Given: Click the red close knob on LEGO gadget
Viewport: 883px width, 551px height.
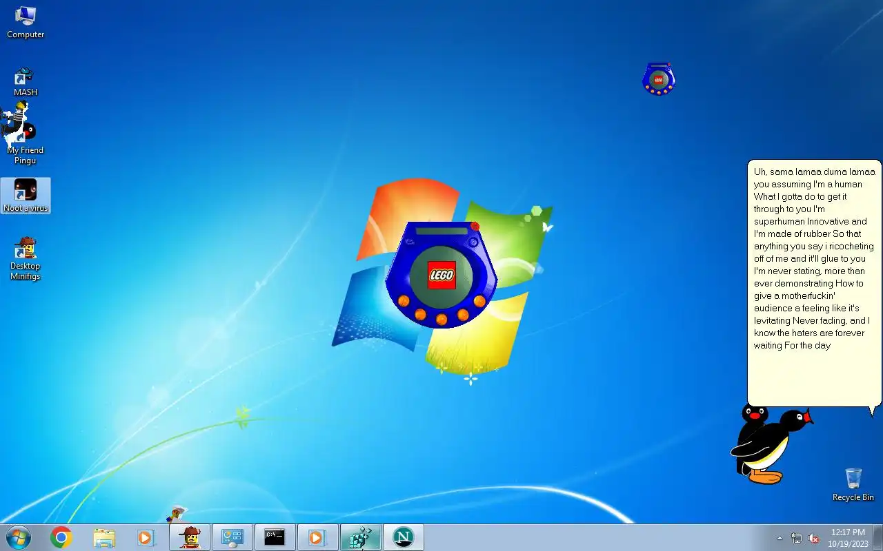Looking at the screenshot, I should 475,226.
